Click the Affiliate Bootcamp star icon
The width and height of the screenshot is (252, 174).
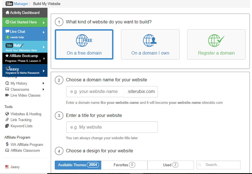pos(7,56)
